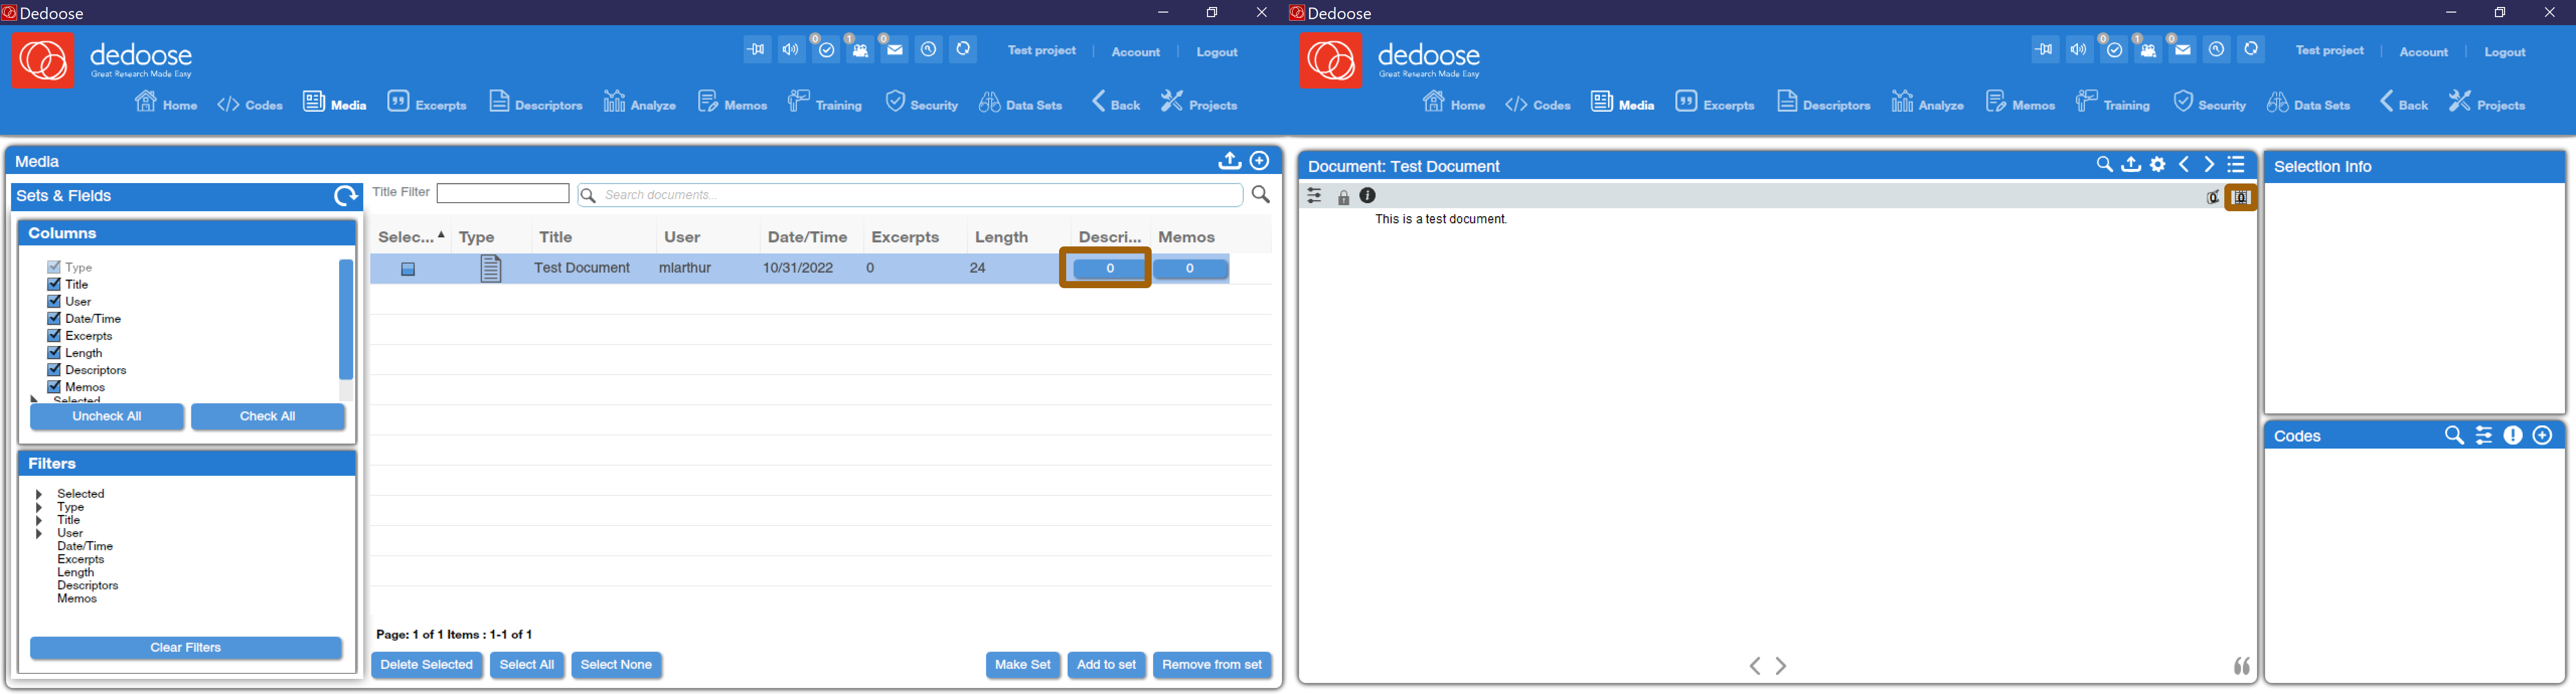Click the Delete Selected button
This screenshot has height=694, width=2576.
coord(427,665)
